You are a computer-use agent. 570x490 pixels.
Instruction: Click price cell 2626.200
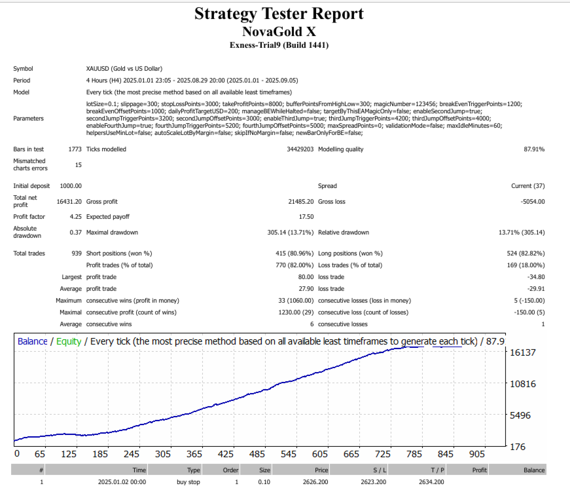[315, 482]
